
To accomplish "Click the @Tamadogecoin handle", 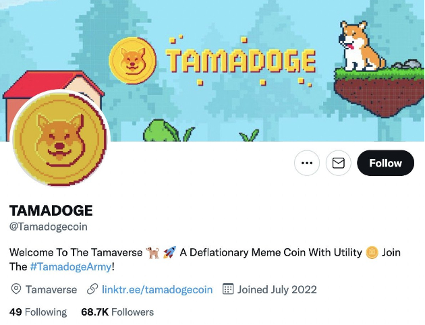I will 49,227.
